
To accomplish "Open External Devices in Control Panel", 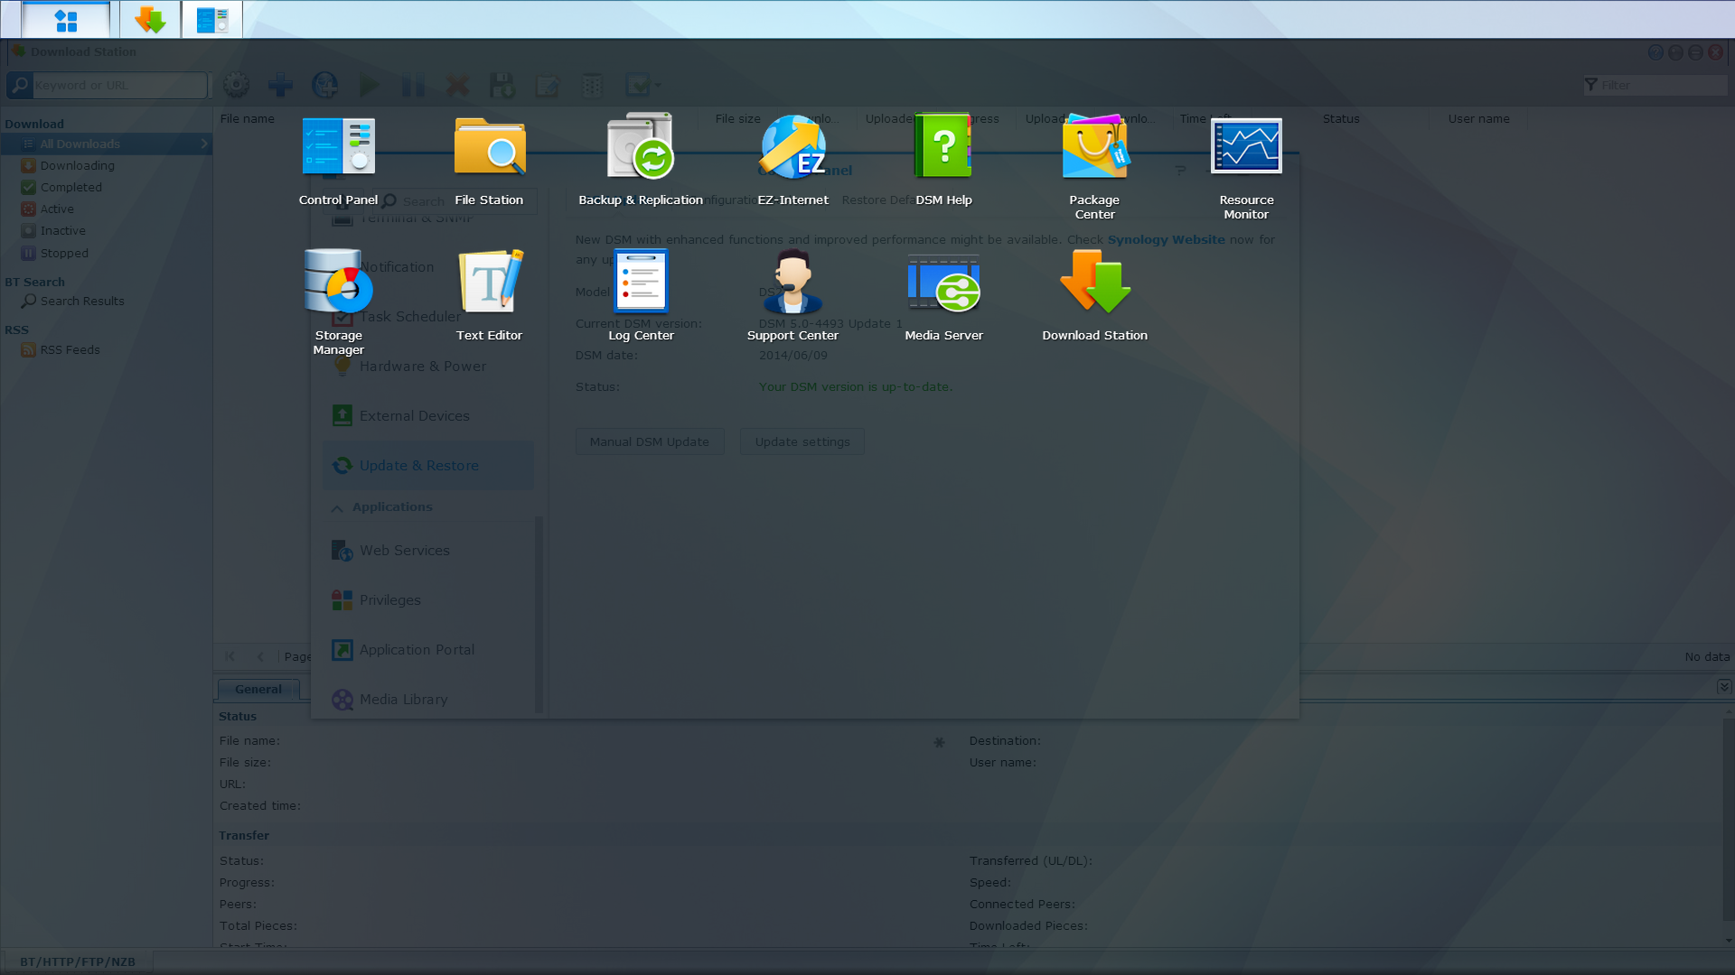I will coord(428,415).
